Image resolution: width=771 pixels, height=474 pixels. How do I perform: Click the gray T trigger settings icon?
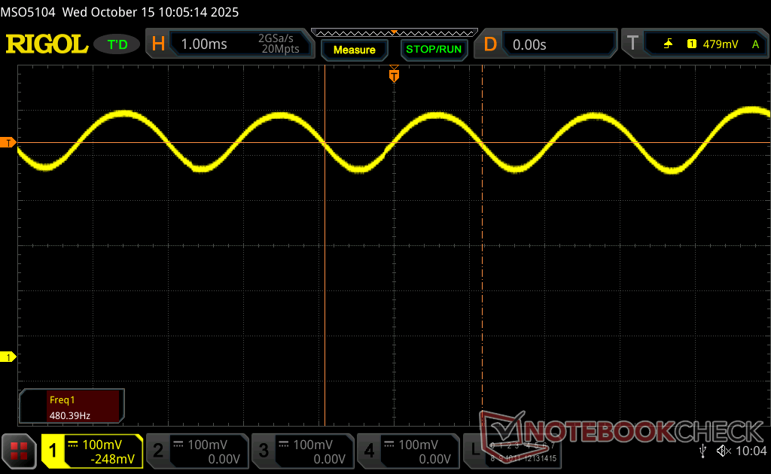tap(632, 44)
